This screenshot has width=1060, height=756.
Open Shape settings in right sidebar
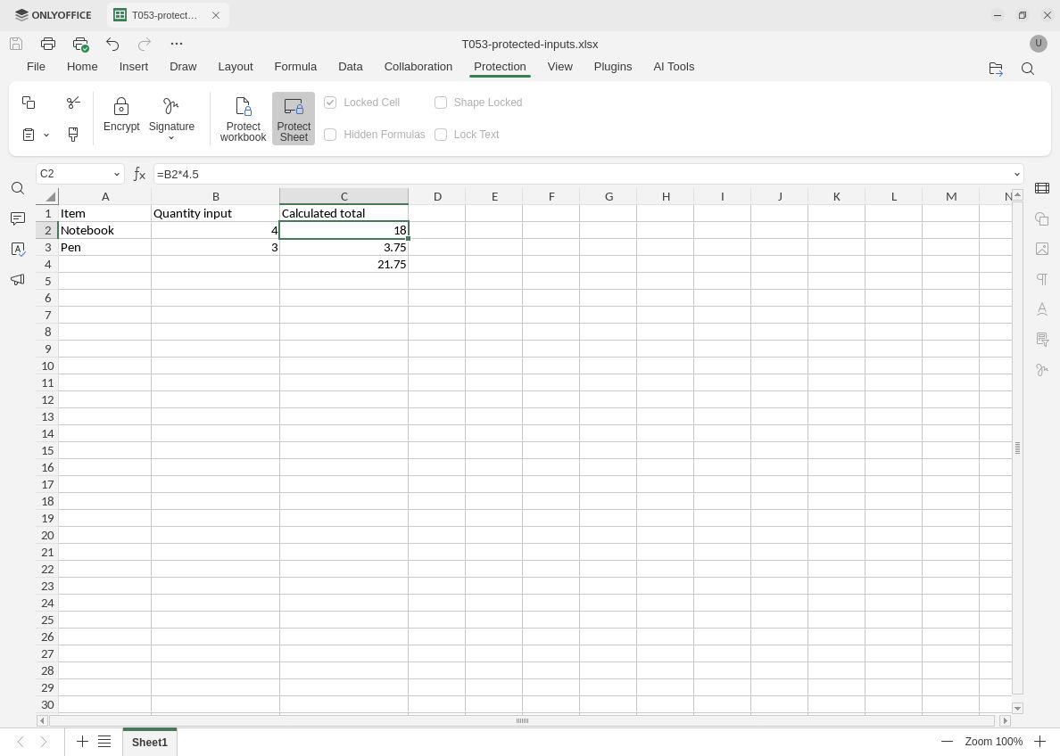click(x=1042, y=218)
